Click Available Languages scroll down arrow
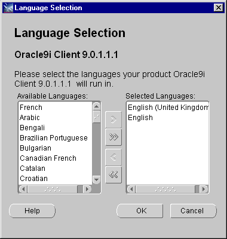This screenshot has width=227, height=239. tap(96, 180)
